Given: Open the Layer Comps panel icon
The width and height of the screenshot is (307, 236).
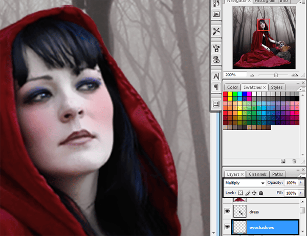Looking at the screenshot, I should coord(215,104).
